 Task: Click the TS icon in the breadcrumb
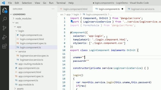point(84,14)
